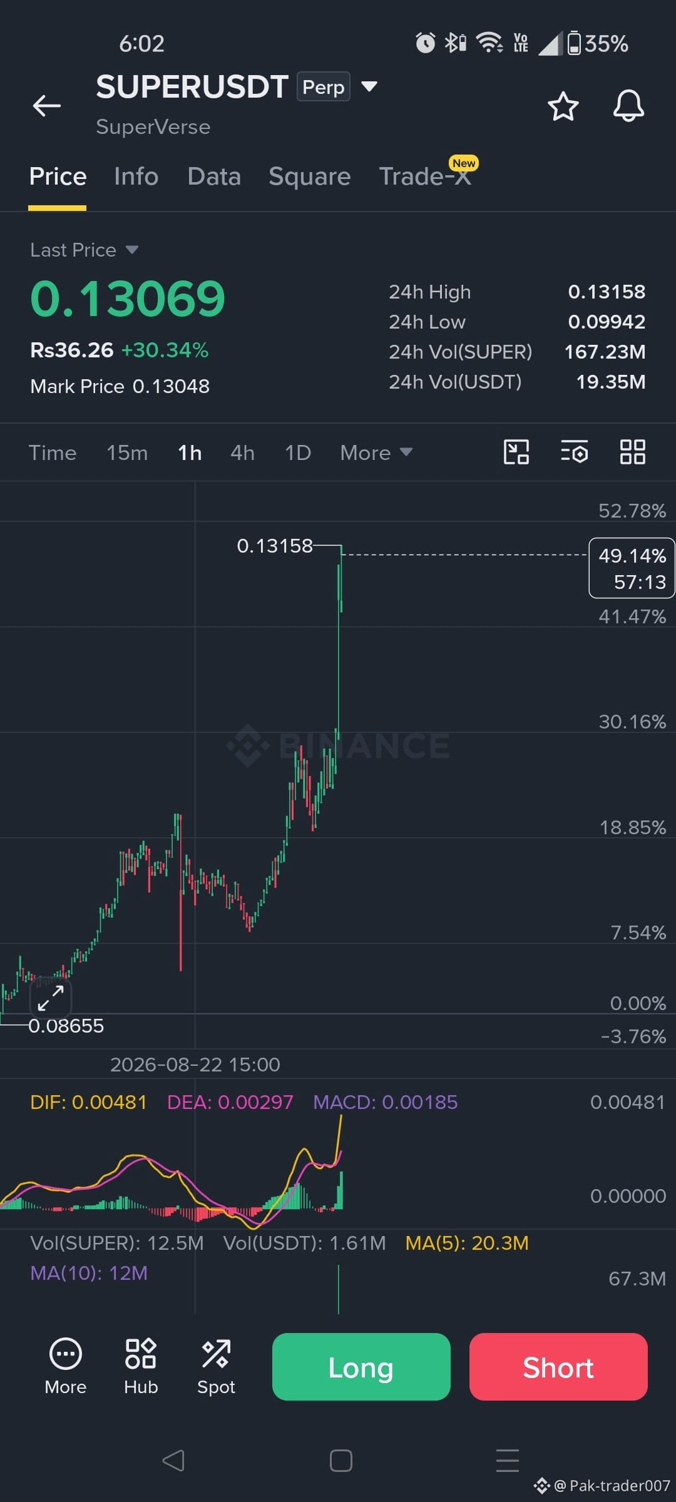Tap the red Short button
Image resolution: width=676 pixels, height=1502 pixels.
(558, 1367)
